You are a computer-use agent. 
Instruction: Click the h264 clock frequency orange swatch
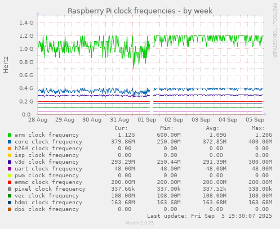pyautogui.click(x=10, y=149)
